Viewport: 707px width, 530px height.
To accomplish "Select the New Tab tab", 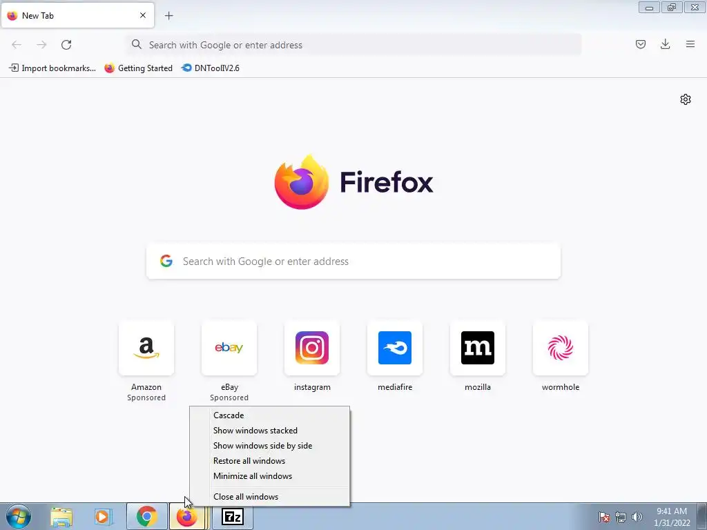I will click(77, 15).
